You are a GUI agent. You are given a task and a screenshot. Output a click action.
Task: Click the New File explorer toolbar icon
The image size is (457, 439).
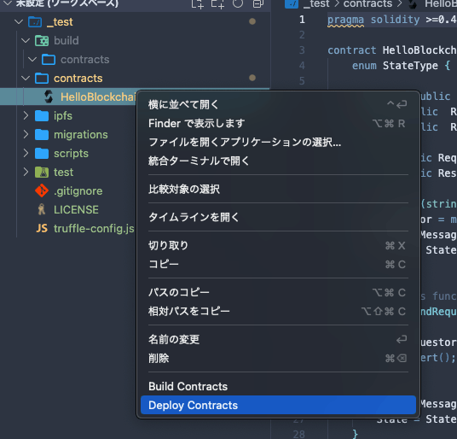click(197, 3)
